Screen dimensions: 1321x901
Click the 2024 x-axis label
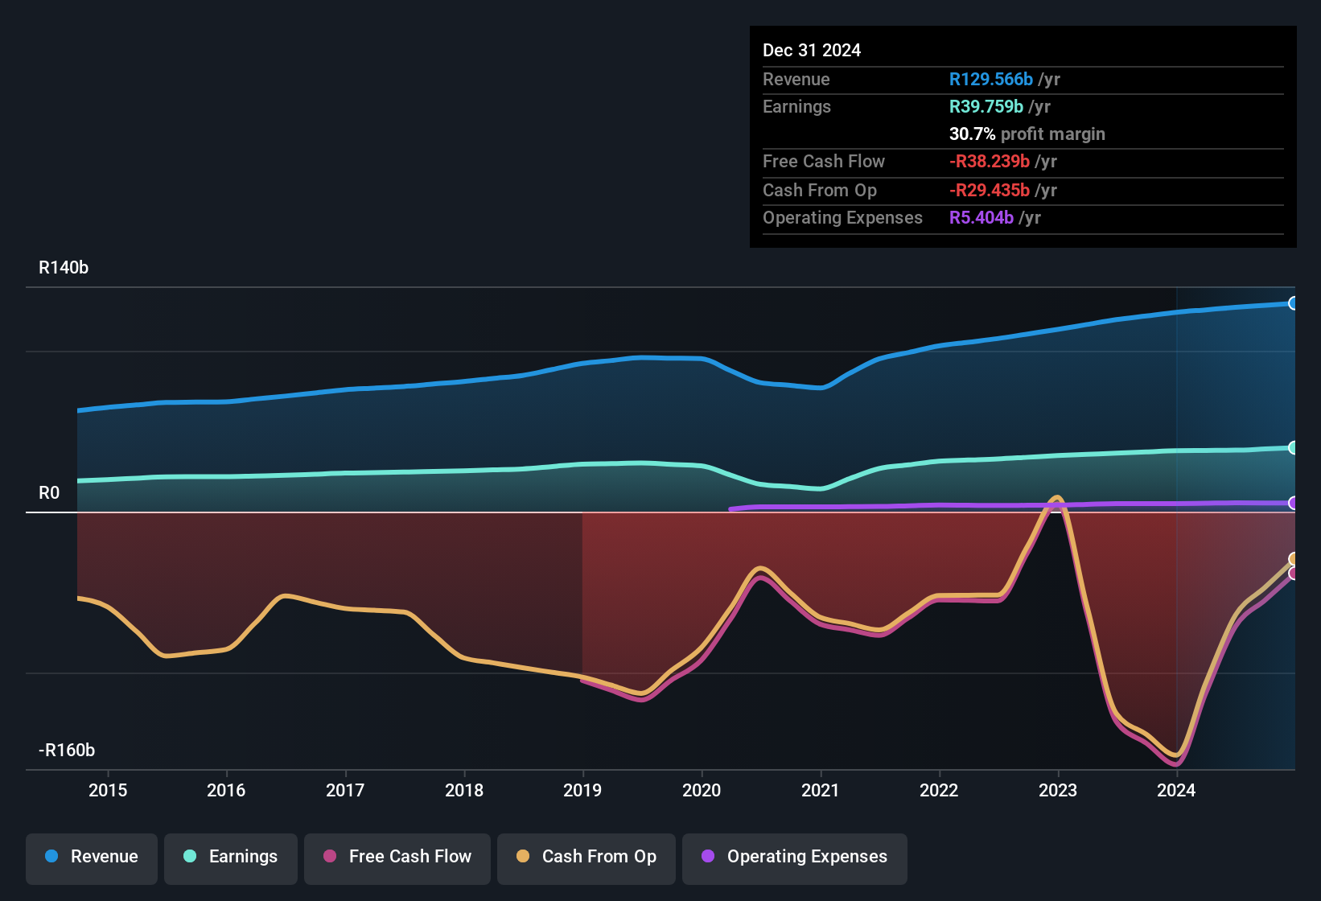click(1176, 790)
